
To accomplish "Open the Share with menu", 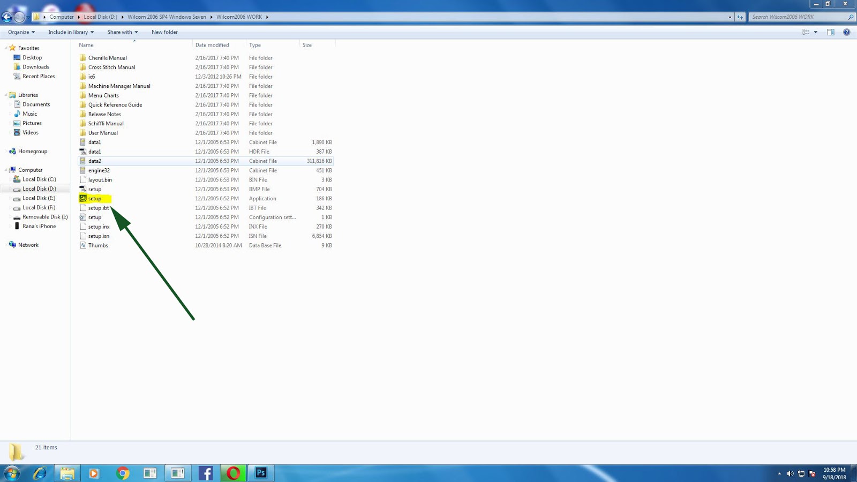I will [x=123, y=32].
